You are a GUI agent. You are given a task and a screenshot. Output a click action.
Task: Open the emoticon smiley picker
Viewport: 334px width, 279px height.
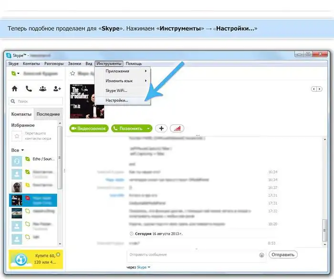point(261,255)
